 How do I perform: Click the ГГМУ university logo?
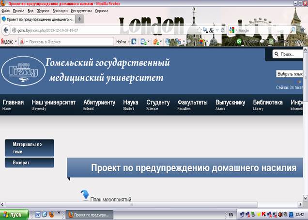coord(23,71)
